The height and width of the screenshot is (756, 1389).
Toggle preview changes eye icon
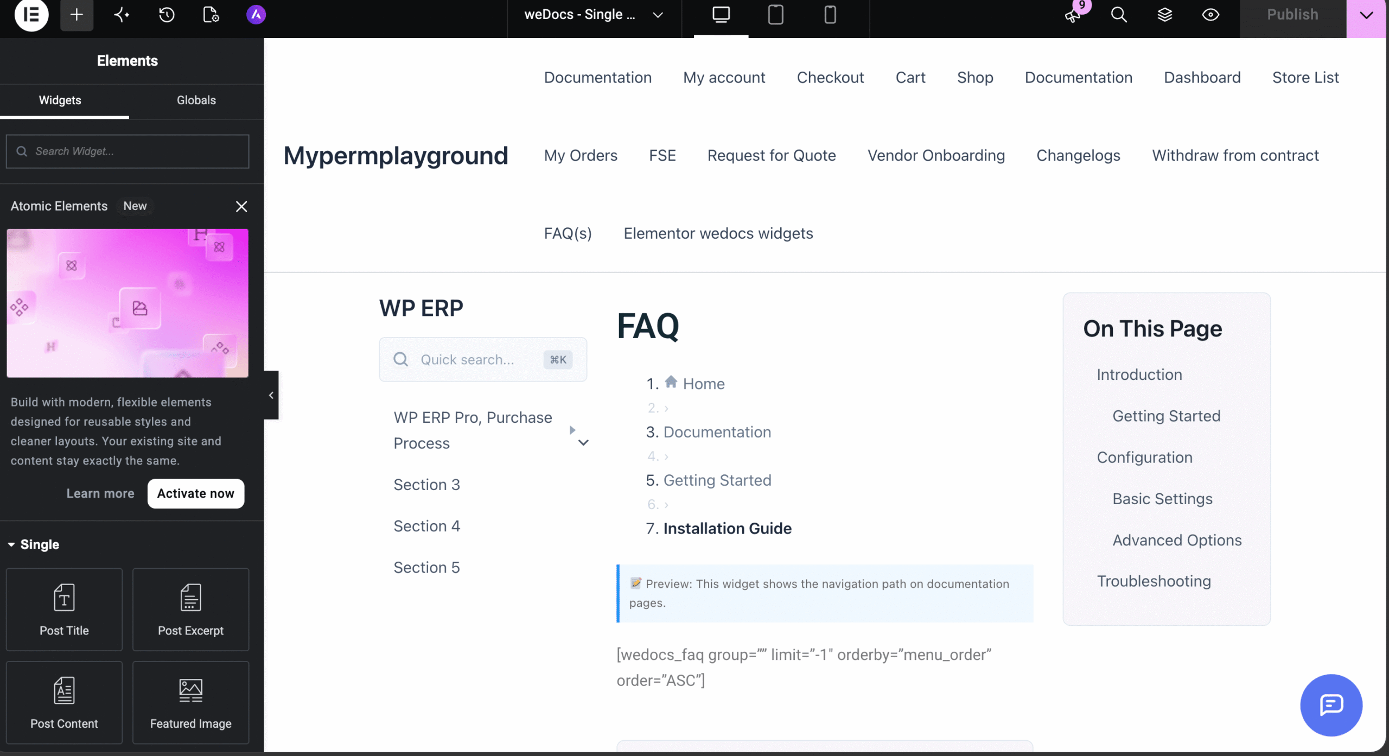click(x=1210, y=15)
